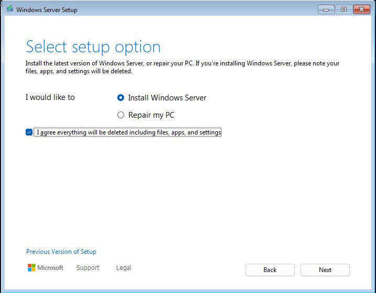The height and width of the screenshot is (293, 376).
Task: Click the 'Install Windows Server' option text
Action: 167,98
